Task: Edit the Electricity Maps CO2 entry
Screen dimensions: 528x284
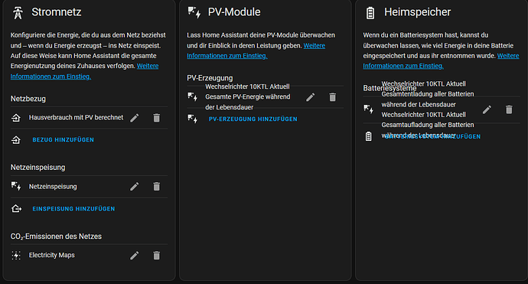Action: point(135,256)
